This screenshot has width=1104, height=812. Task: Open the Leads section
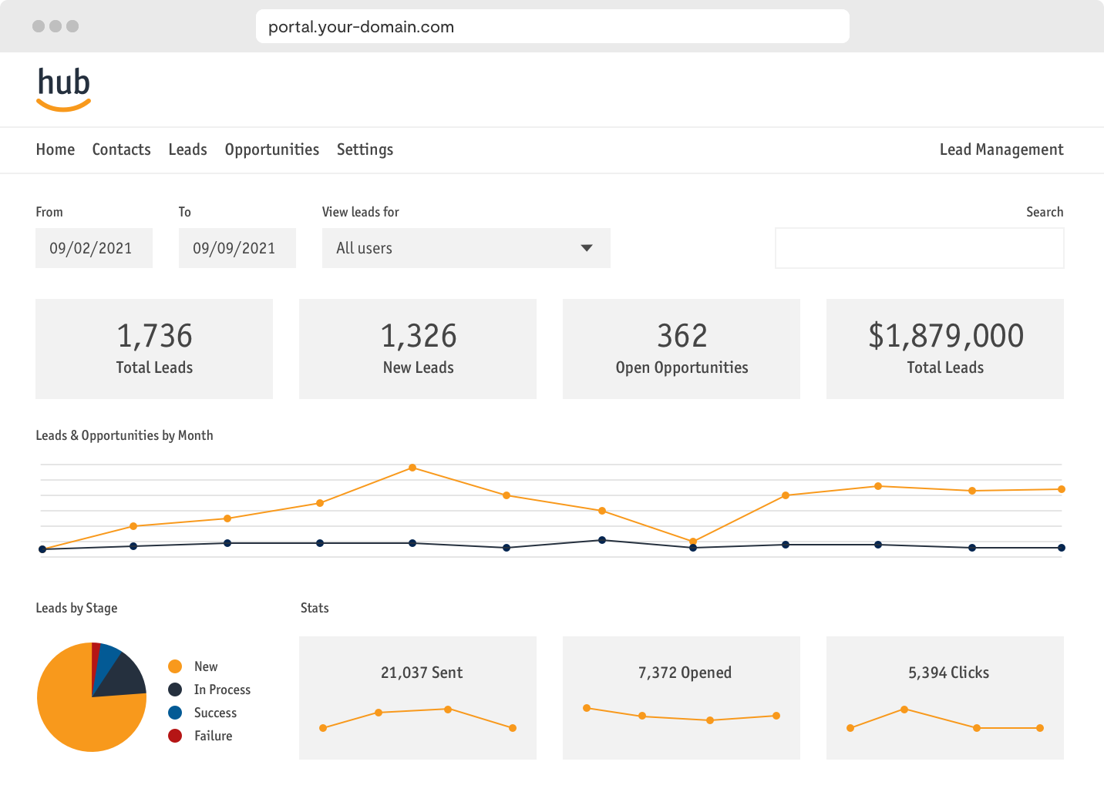pos(187,149)
